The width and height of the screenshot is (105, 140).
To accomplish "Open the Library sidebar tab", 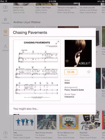I will coord(5,8).
